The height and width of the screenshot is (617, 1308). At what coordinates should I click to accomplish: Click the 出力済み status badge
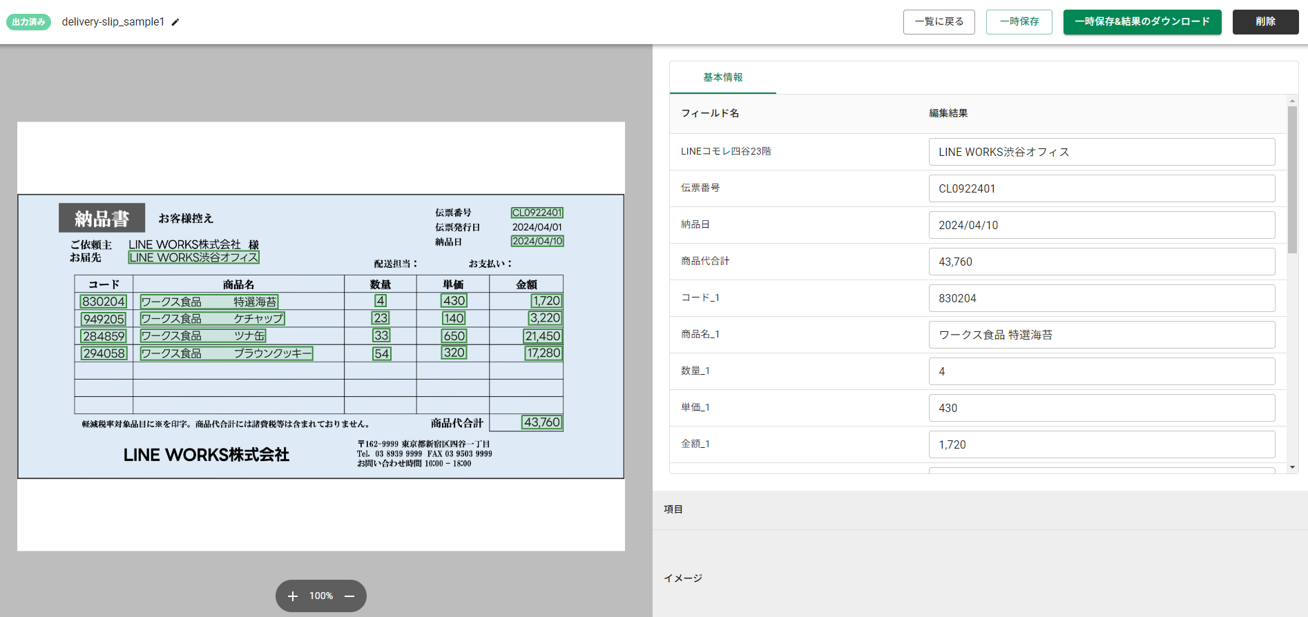click(28, 22)
